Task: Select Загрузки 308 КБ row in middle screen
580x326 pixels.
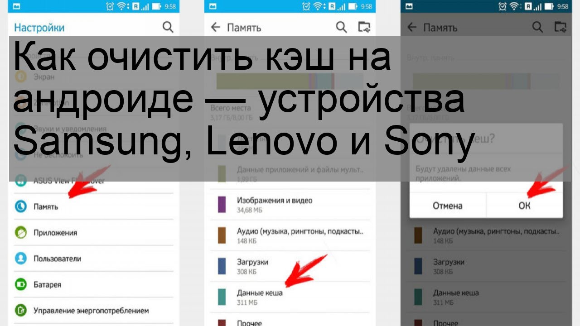Action: 290,266
